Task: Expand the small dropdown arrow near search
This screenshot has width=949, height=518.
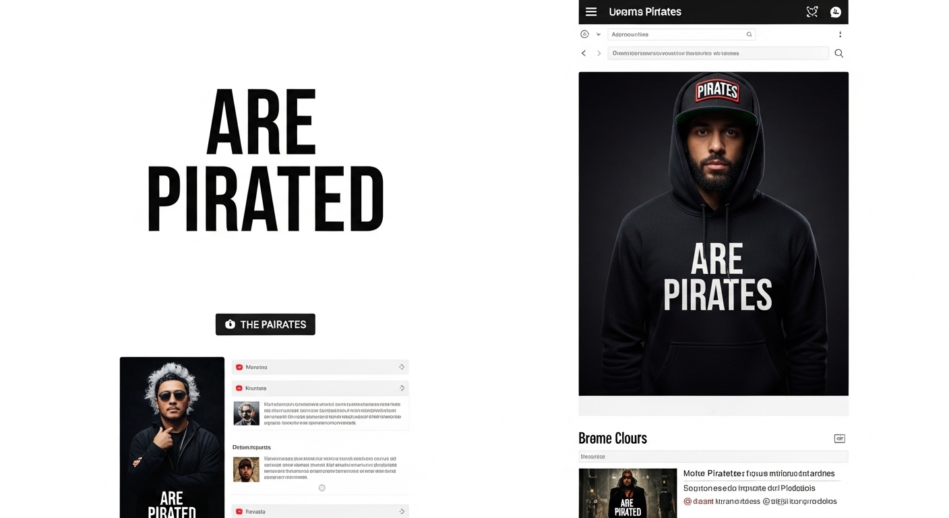Action: [x=598, y=34]
